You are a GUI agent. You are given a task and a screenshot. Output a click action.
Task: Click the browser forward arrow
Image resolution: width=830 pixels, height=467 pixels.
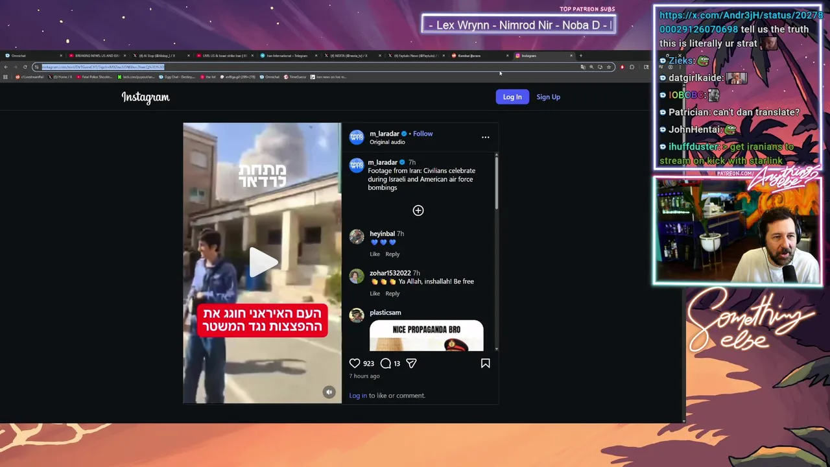(x=15, y=67)
